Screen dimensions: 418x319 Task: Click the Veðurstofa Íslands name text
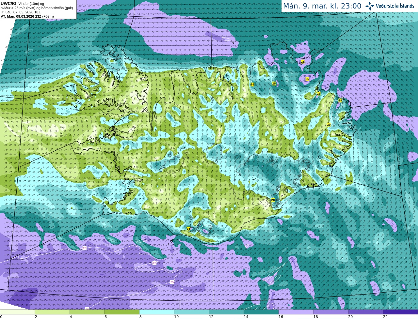coord(395,6)
